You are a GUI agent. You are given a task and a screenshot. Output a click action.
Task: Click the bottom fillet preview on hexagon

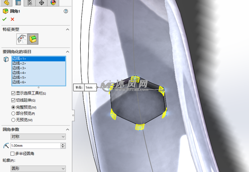click(140, 127)
